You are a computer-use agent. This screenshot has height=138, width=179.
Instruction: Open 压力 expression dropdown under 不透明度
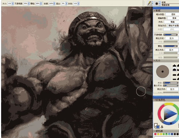tap(172, 38)
